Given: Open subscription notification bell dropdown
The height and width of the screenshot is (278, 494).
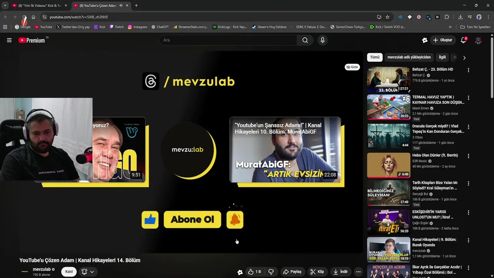Looking at the screenshot, I should (88, 272).
